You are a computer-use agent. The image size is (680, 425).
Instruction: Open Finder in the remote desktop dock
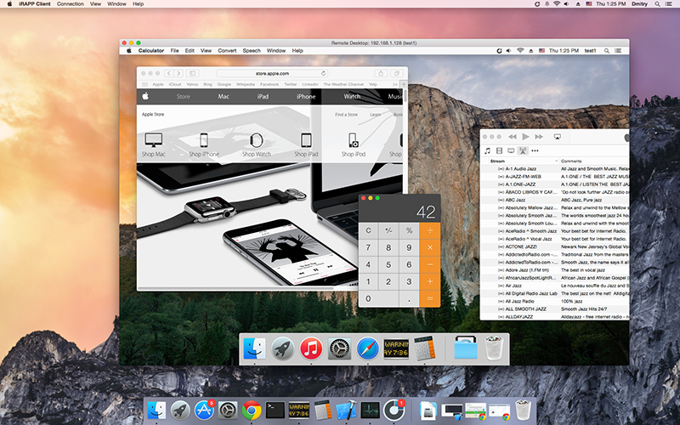pos(254,348)
